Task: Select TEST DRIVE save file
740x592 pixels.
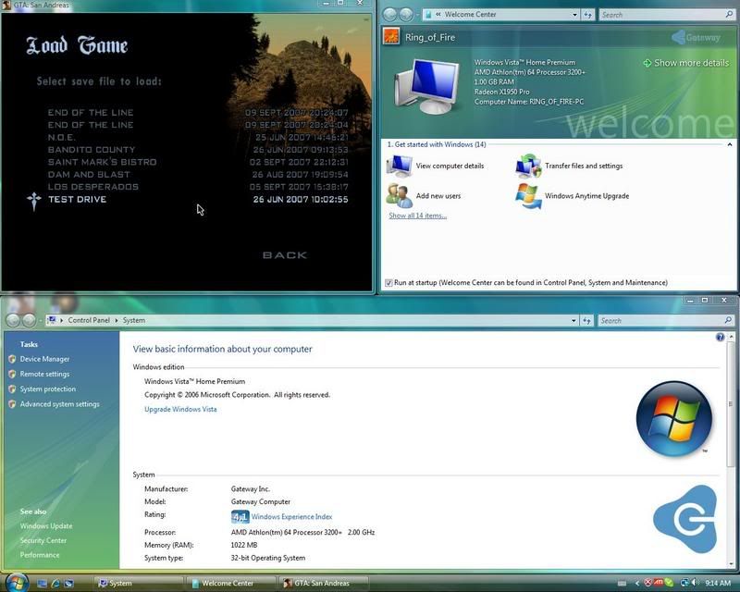Action: point(198,199)
